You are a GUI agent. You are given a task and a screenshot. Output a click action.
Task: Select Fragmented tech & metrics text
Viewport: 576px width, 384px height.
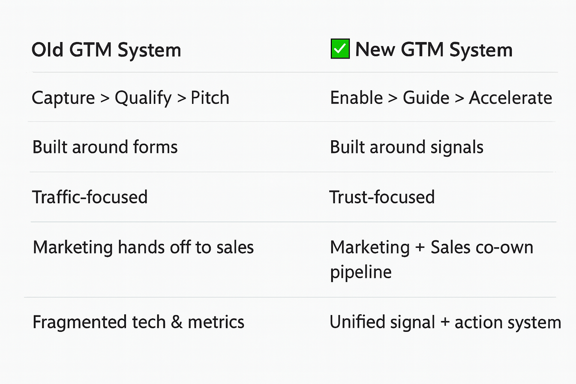tap(138, 322)
